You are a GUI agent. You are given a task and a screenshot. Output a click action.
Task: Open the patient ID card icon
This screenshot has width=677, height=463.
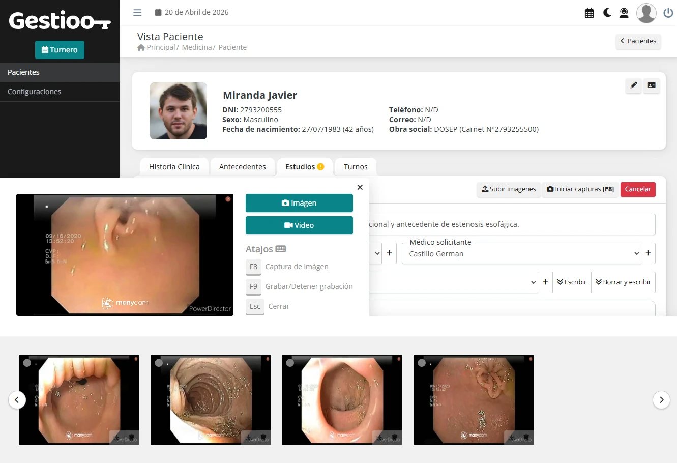pos(652,85)
